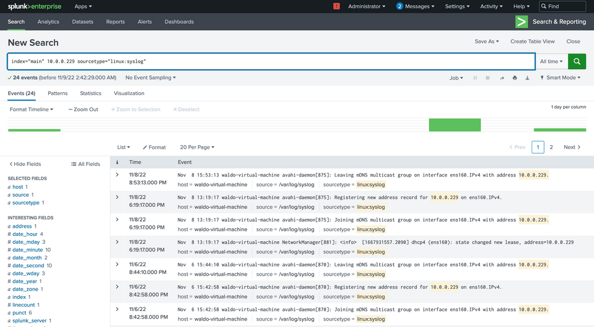Expand the first event at 8:53:13 PM

coord(117,175)
